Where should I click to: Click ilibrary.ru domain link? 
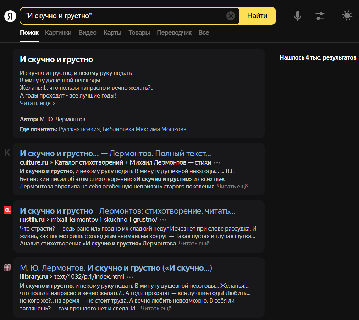34,277
